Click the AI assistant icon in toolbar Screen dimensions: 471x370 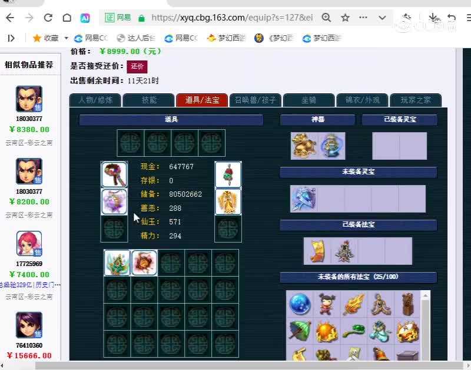tap(85, 18)
